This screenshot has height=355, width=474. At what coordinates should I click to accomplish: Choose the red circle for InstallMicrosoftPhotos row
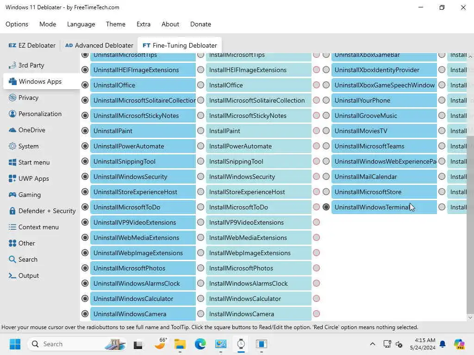tap(316, 268)
